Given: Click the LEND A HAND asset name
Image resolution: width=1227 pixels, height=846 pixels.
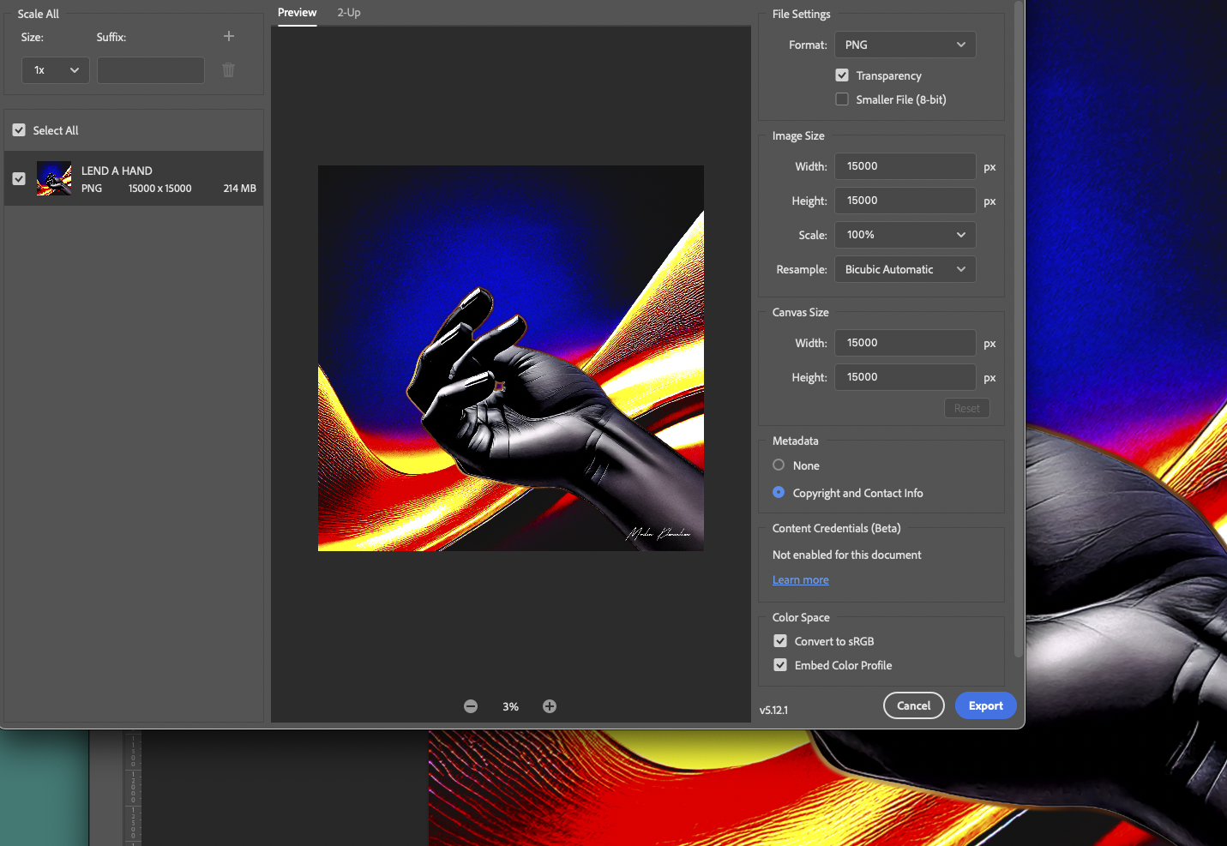Looking at the screenshot, I should click(x=117, y=171).
